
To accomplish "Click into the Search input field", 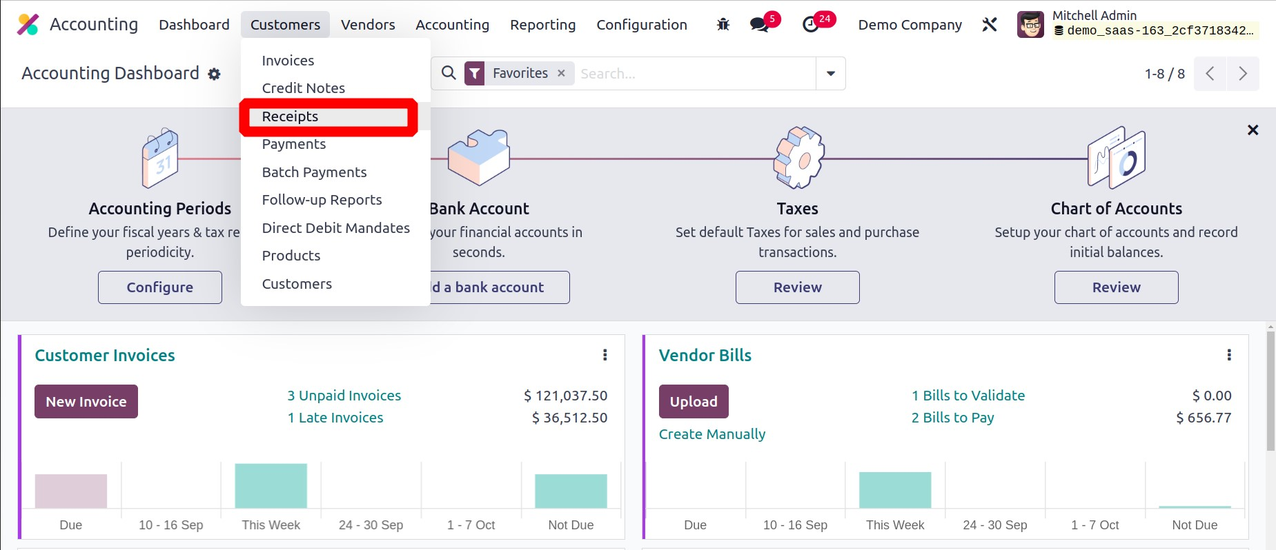I will [694, 73].
